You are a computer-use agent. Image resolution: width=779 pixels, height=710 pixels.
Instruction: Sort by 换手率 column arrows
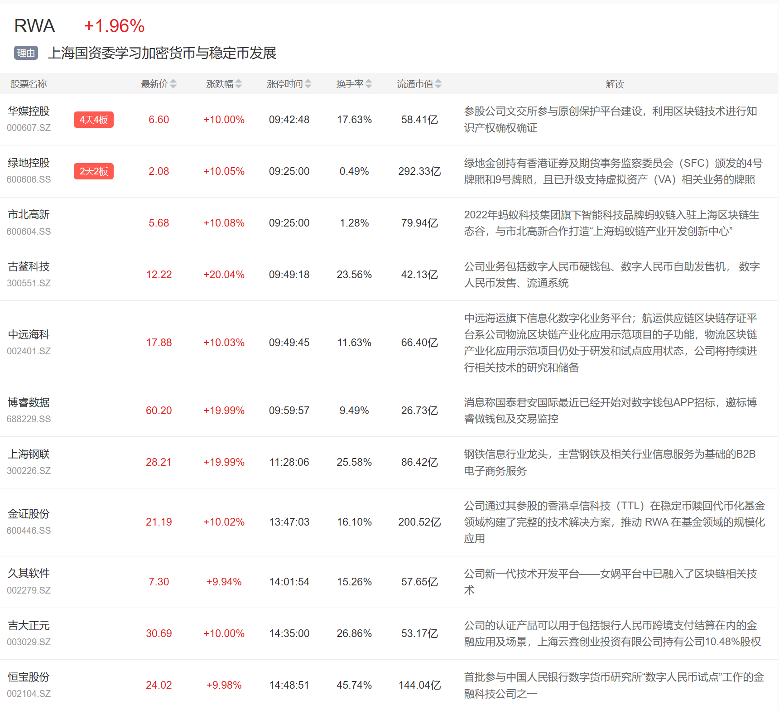[x=369, y=84]
